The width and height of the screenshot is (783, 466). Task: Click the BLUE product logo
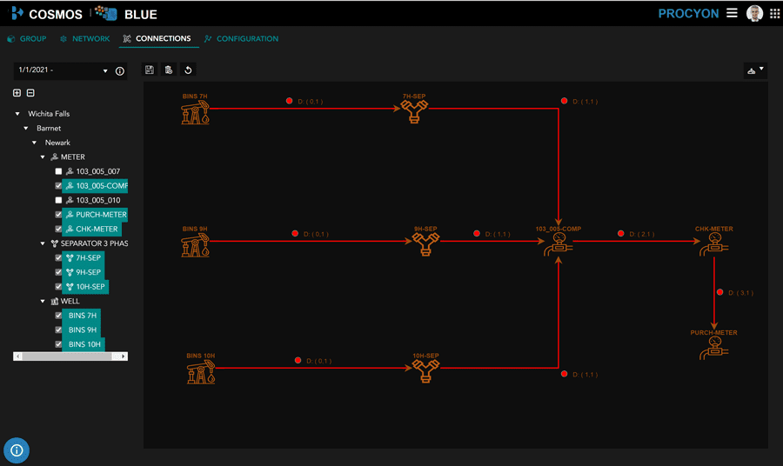click(x=126, y=14)
